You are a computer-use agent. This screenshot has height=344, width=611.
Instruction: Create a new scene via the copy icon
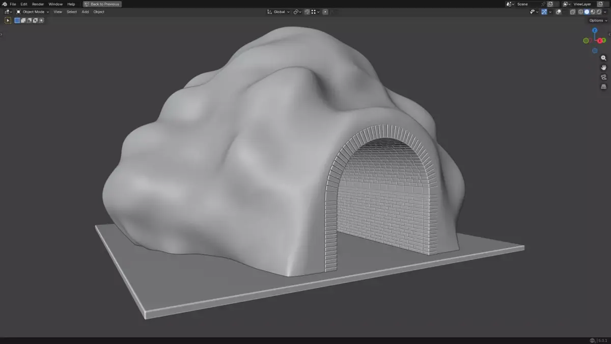(x=550, y=4)
